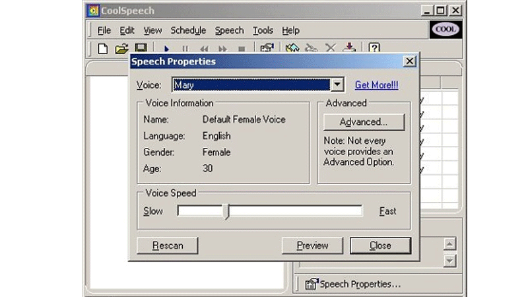This screenshot has height=297, width=528.
Task: Click the first icon after the speech properties icon
Action: click(x=292, y=48)
